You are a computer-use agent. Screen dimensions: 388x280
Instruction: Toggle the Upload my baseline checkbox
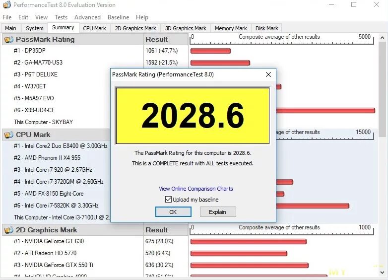[x=168, y=199]
